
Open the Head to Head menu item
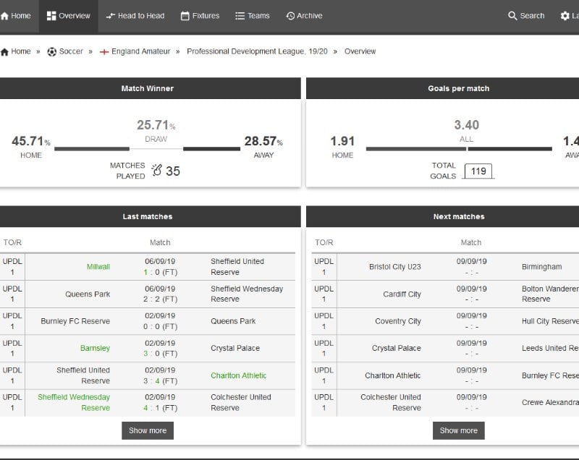click(x=135, y=16)
